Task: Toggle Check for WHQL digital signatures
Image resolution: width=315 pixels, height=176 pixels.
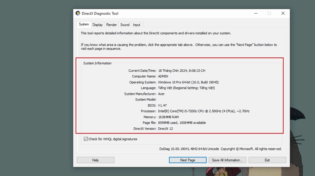Action: pos(85,139)
